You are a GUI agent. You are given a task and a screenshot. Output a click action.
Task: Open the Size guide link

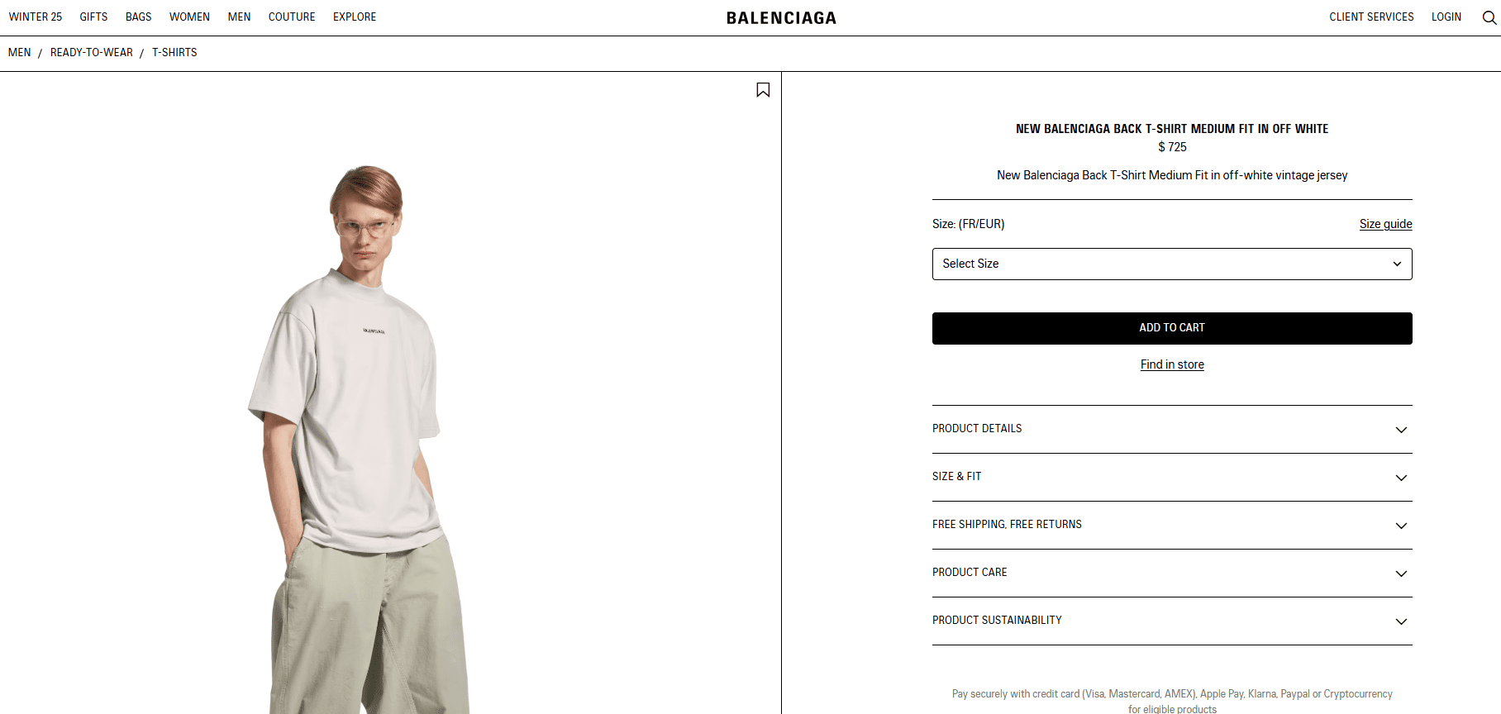point(1385,224)
